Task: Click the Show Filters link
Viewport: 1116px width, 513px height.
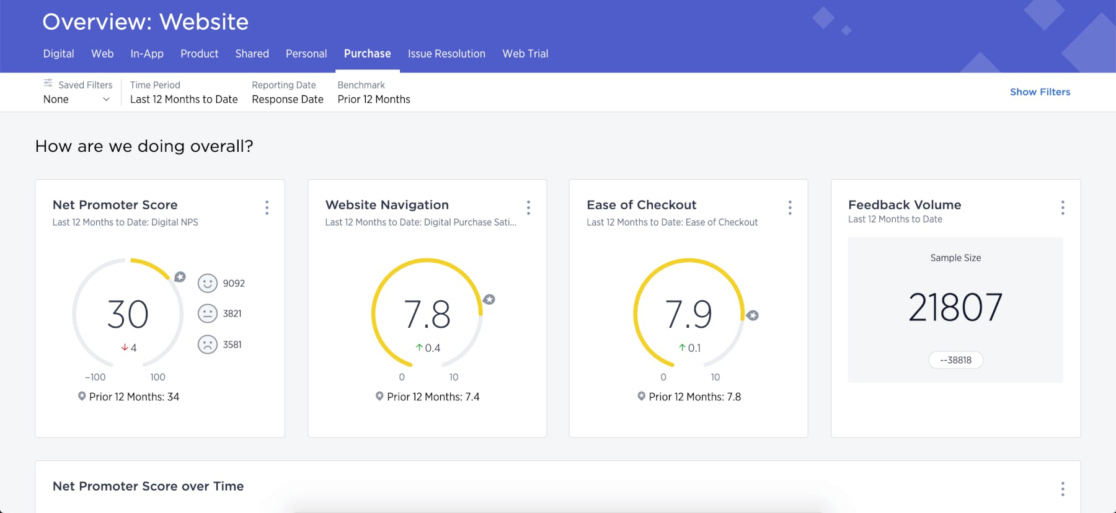Action: pos(1040,92)
